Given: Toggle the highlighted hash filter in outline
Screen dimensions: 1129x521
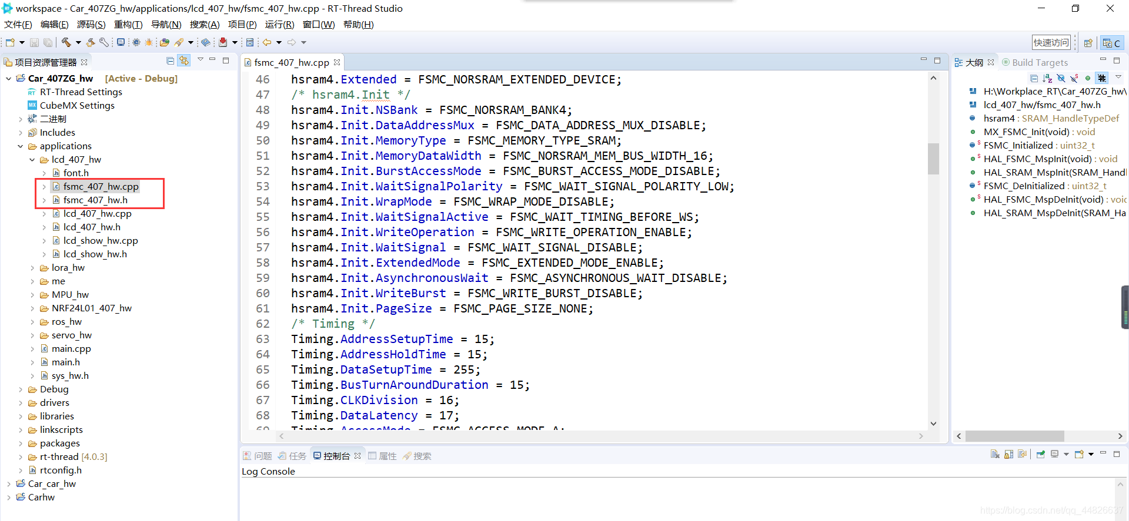Looking at the screenshot, I should 1102,78.
